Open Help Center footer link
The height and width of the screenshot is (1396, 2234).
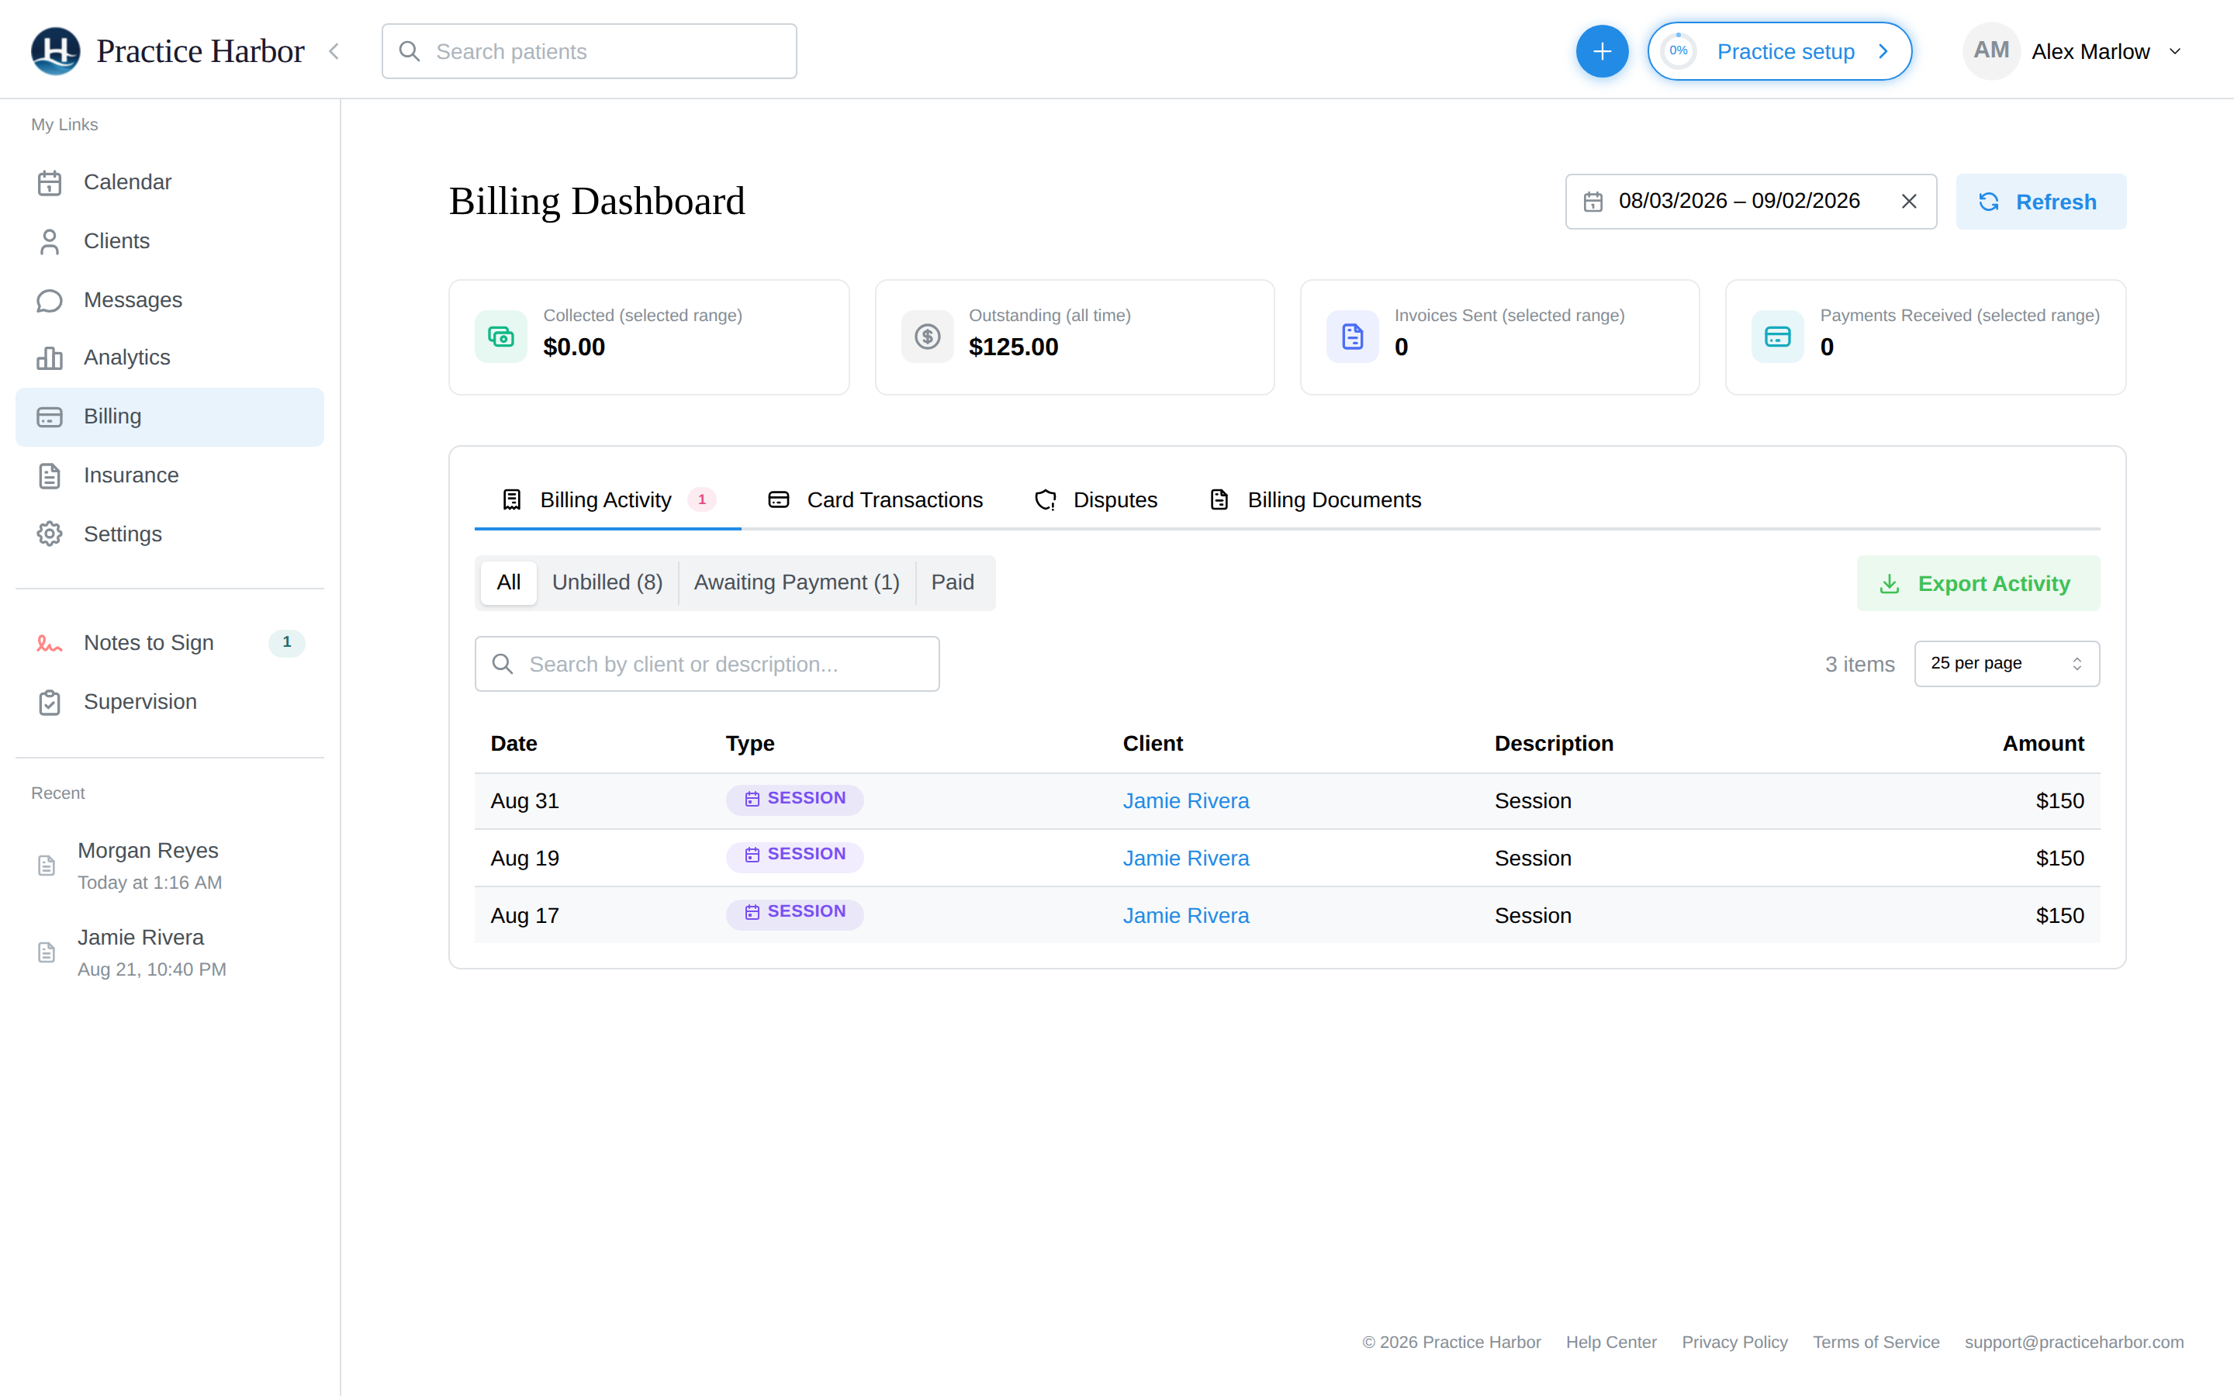click(1611, 1342)
